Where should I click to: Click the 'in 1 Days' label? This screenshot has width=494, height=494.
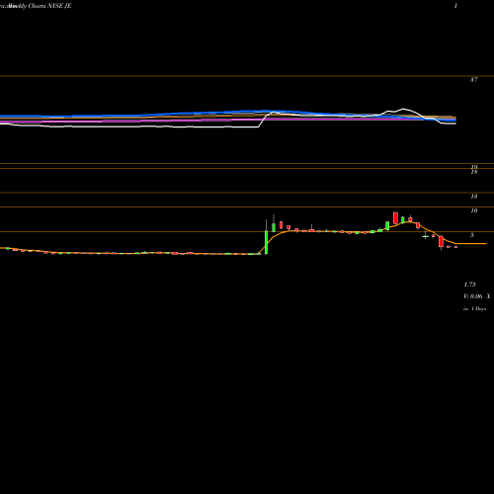(x=474, y=309)
